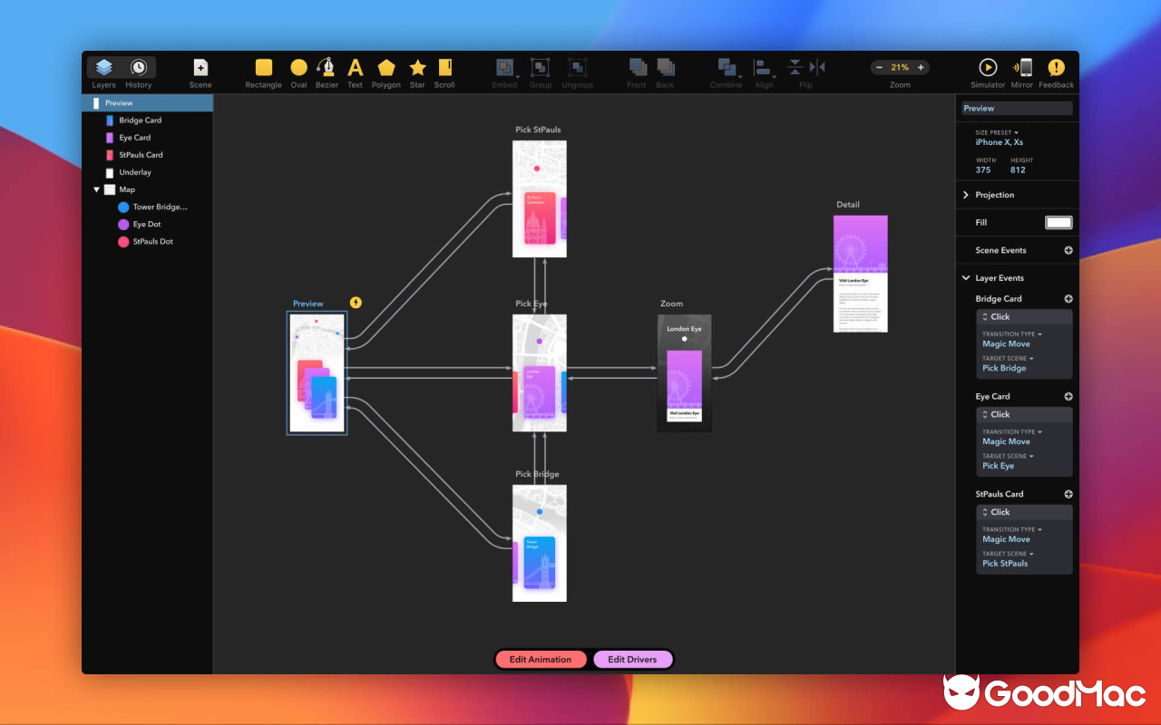
Task: Choose the Bezier pen tool
Action: tap(327, 68)
